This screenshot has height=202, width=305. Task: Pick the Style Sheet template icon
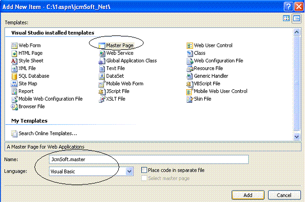tap(14, 61)
